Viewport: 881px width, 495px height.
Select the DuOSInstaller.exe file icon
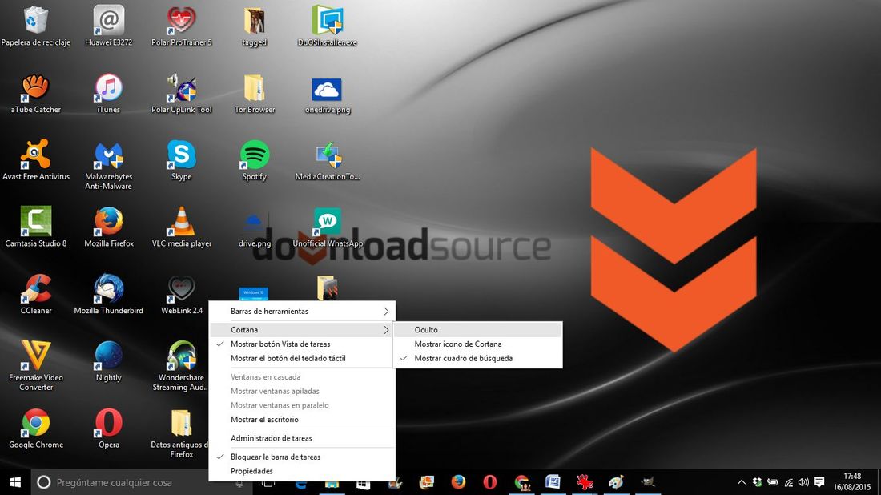click(x=328, y=26)
